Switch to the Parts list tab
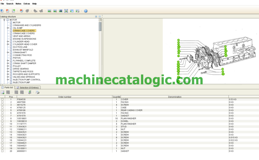 [7, 87]
